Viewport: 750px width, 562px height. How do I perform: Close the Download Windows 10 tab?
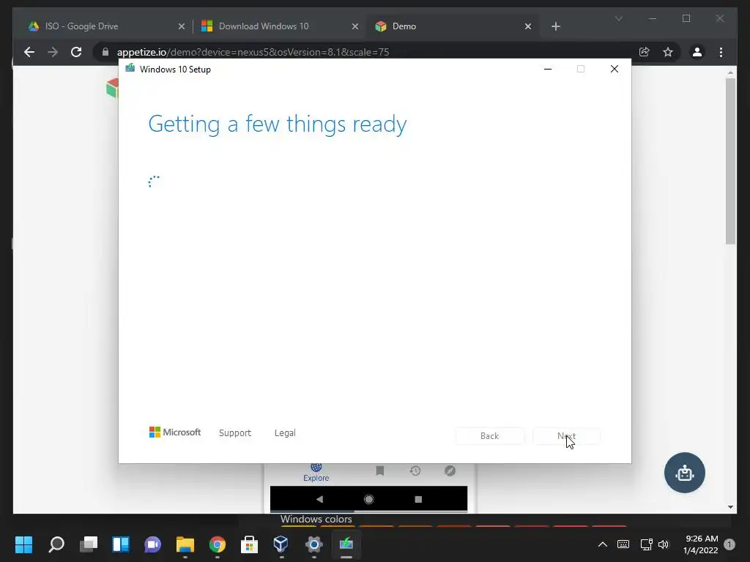click(355, 27)
